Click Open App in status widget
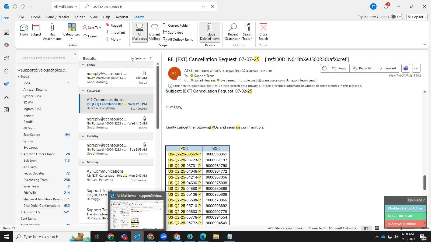Screen dimensions: 431x242 point(416,200)
